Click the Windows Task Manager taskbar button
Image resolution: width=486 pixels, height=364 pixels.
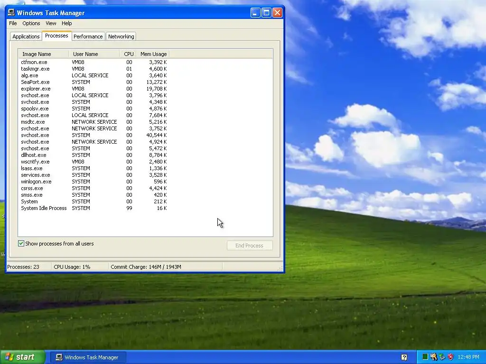tap(88, 357)
